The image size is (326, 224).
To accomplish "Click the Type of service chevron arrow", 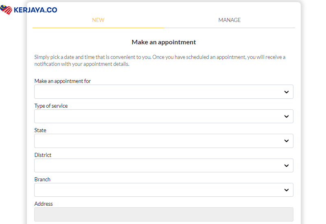I will (287, 117).
